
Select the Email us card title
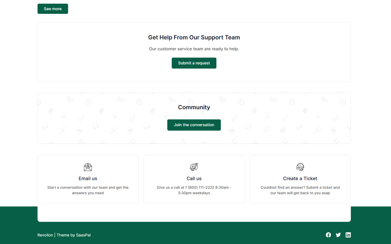88,178
